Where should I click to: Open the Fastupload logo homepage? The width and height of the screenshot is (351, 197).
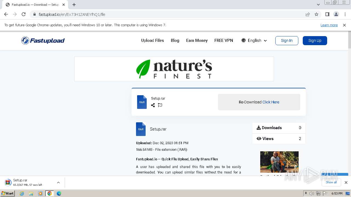click(x=43, y=40)
